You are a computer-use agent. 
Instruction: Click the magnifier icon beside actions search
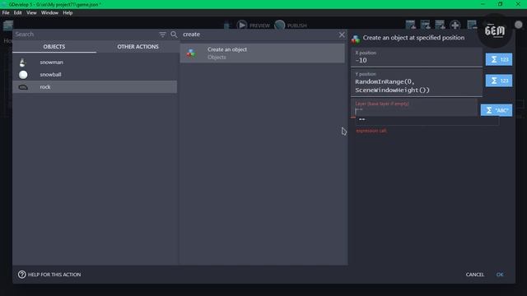pos(174,35)
